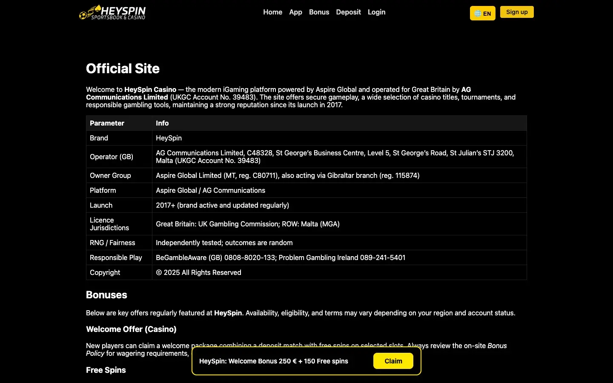Viewport: 613px width, 383px height.
Task: Select the Official Site heading
Action: pos(123,69)
